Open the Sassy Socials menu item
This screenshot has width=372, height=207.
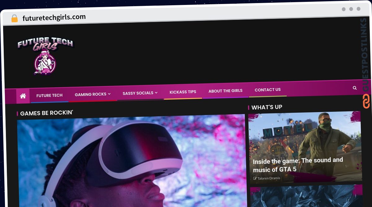tap(138, 93)
